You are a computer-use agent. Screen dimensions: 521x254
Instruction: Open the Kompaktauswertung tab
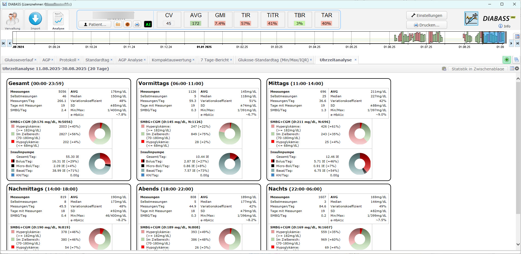[171, 60]
